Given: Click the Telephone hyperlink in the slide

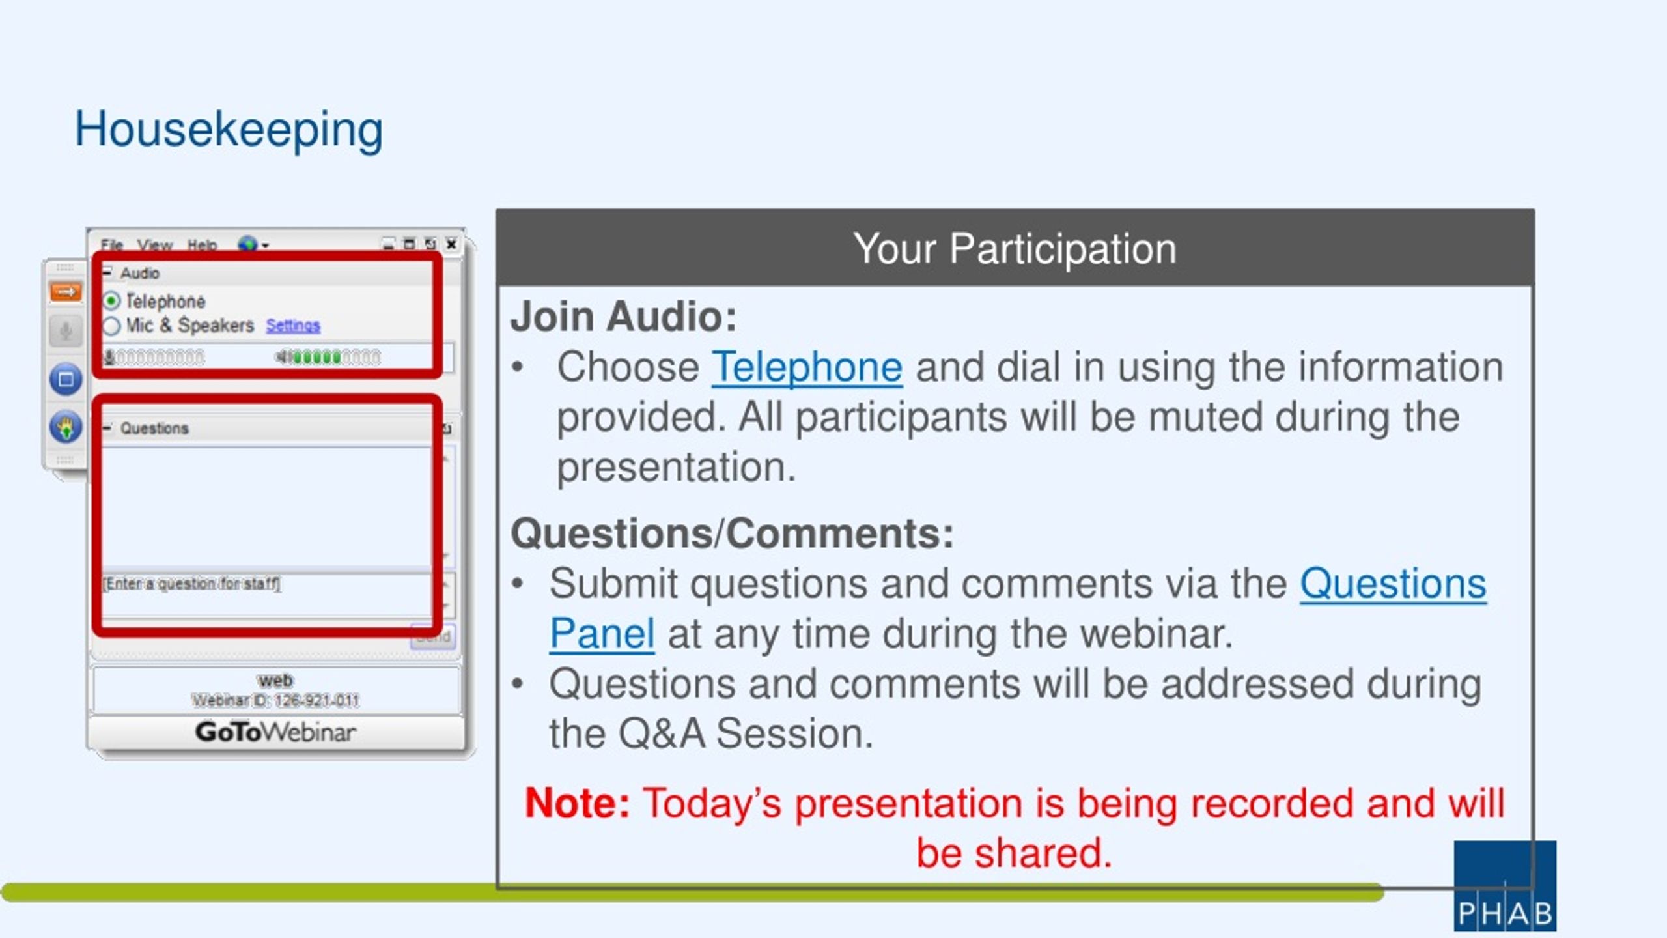Looking at the screenshot, I should [x=807, y=367].
